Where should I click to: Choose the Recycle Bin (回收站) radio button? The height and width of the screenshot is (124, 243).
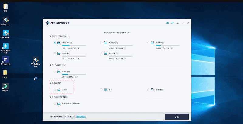point(55,90)
